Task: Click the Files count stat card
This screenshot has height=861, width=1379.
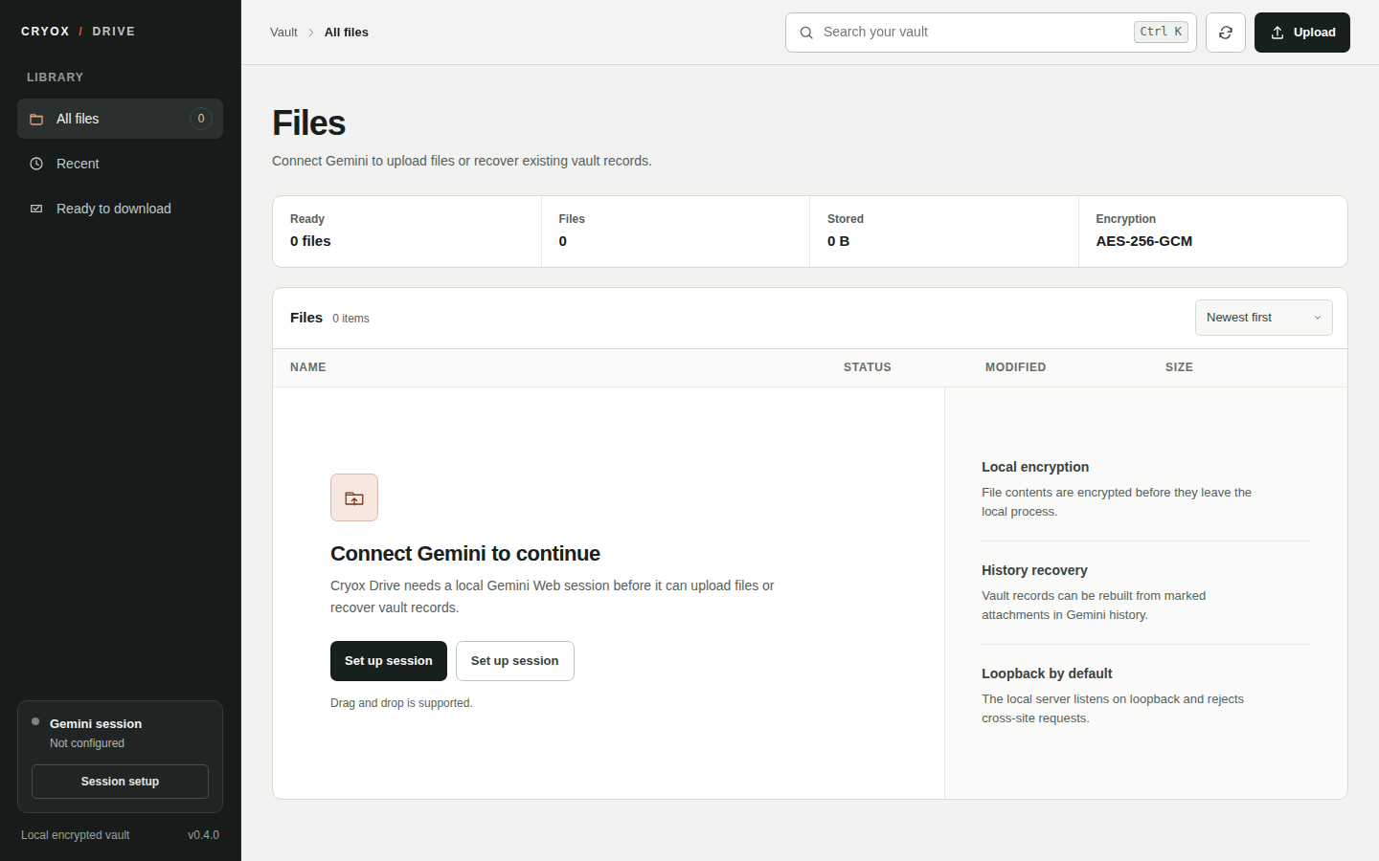Action: (676, 232)
